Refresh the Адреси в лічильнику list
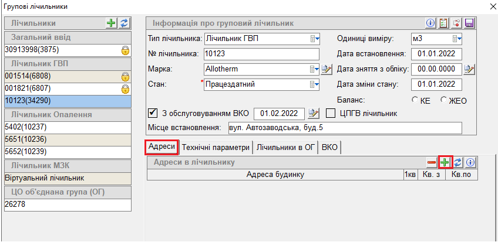This screenshot has width=498, height=242. 459,162
